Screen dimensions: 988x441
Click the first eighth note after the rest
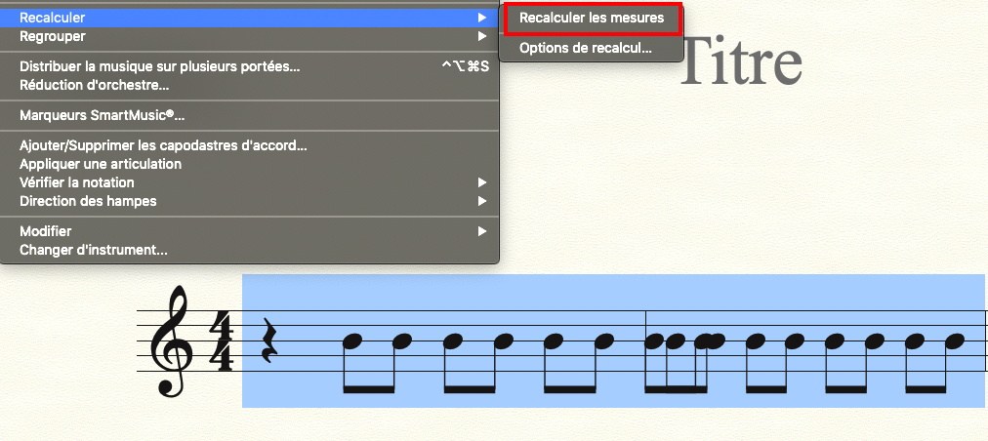(x=352, y=341)
